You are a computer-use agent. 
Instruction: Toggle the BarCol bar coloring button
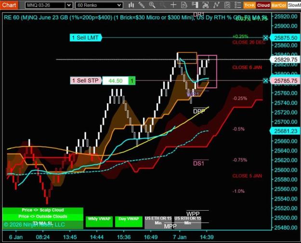(x=278, y=5)
